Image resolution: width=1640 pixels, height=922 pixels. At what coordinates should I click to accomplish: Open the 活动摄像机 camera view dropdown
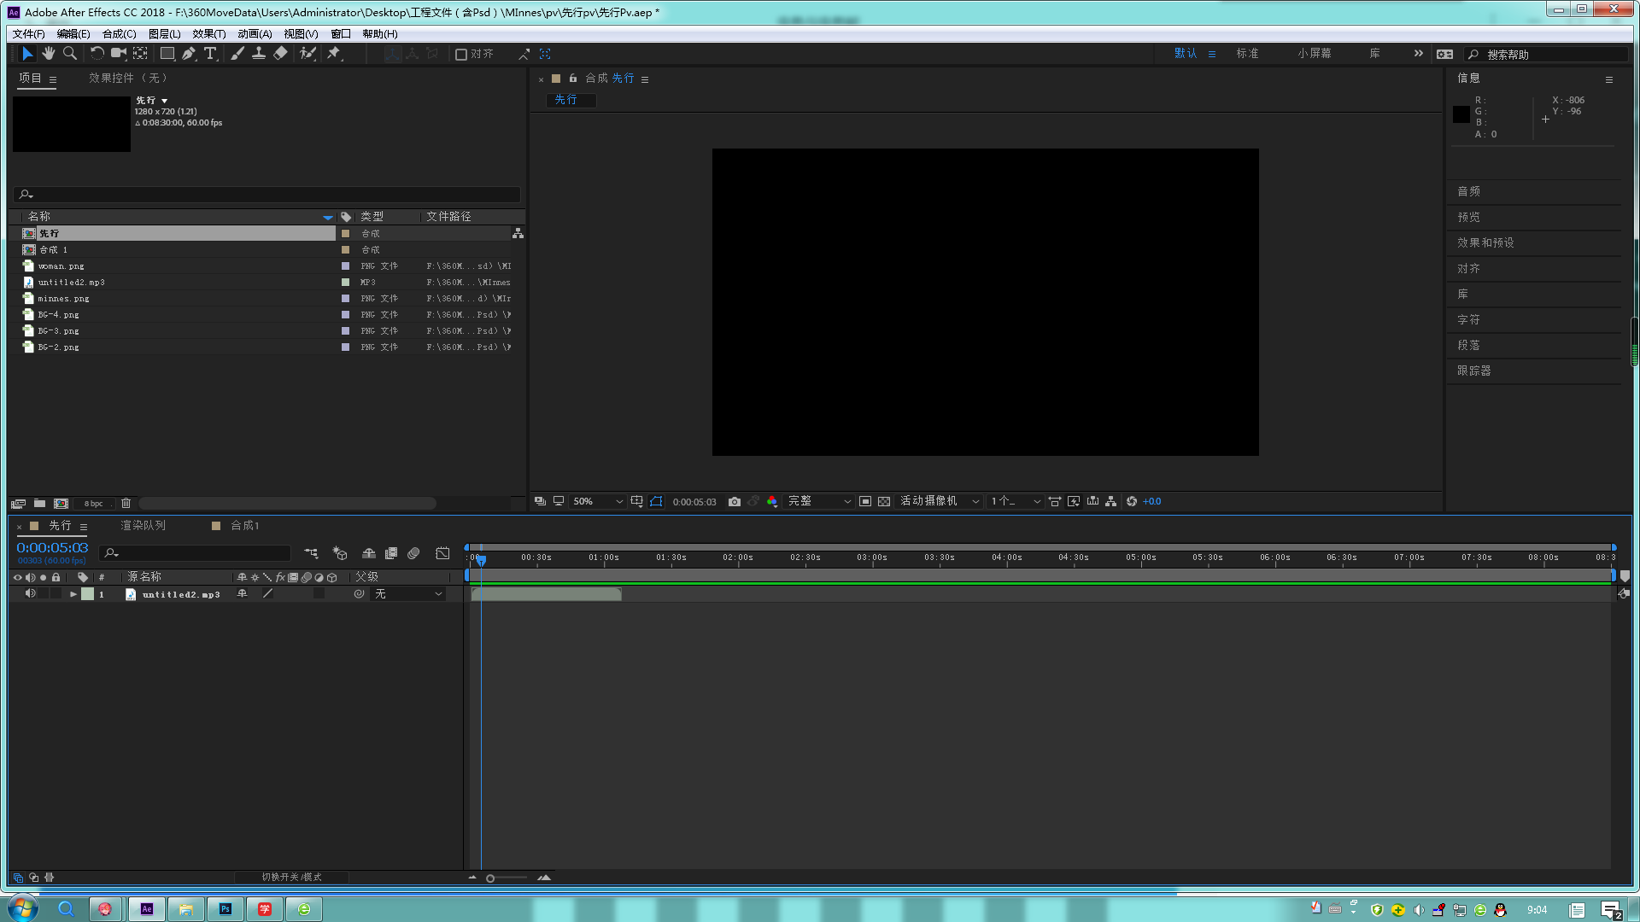click(939, 502)
